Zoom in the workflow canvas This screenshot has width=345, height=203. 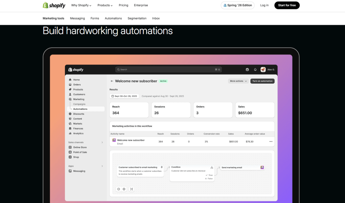[124, 189]
